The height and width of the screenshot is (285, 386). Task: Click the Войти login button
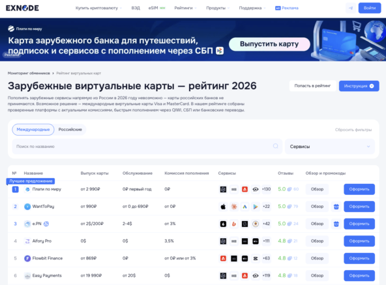click(x=370, y=8)
